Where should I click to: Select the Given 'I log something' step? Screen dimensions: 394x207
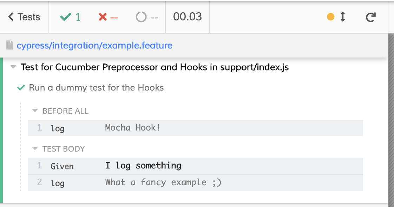196,166
